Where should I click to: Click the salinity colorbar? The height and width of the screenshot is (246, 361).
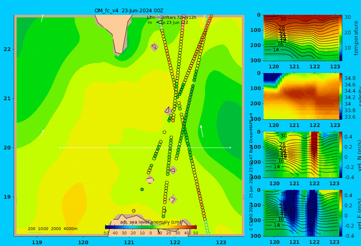tap(341, 96)
